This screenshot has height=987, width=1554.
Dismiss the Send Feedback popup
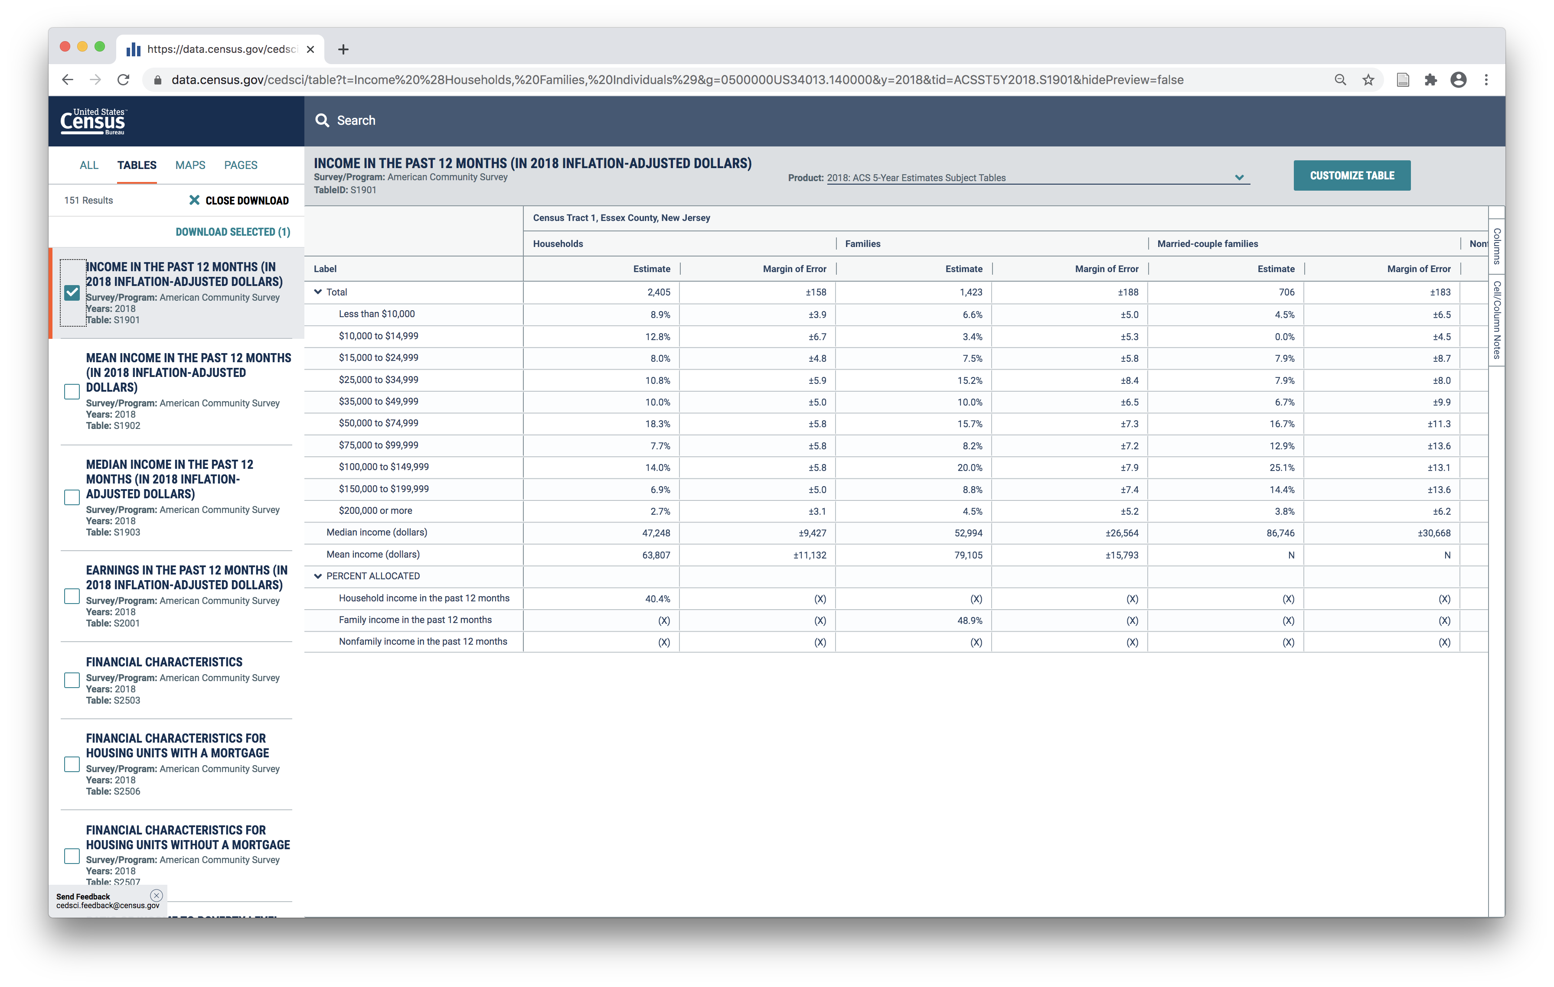[x=156, y=896]
